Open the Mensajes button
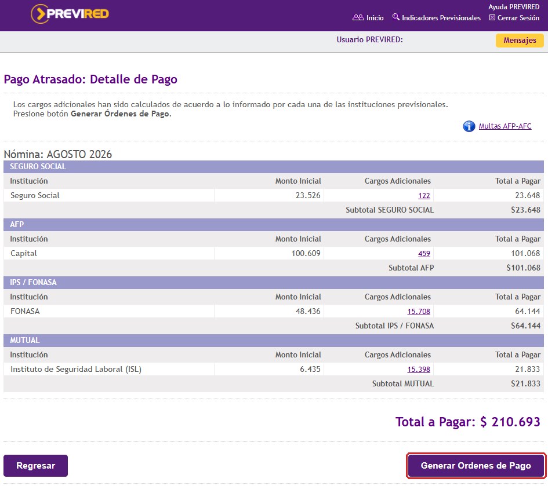This screenshot has width=548, height=486. [x=520, y=41]
